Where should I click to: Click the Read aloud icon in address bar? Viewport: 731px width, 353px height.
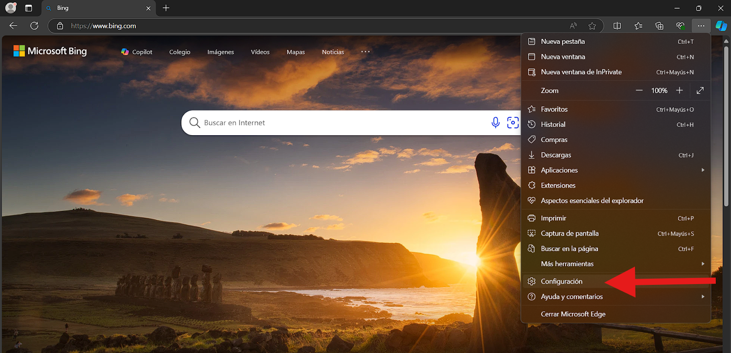coord(573,26)
